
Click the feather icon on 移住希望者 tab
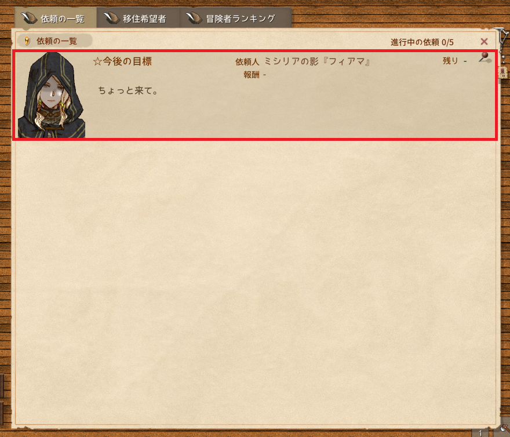pyautogui.click(x=111, y=18)
